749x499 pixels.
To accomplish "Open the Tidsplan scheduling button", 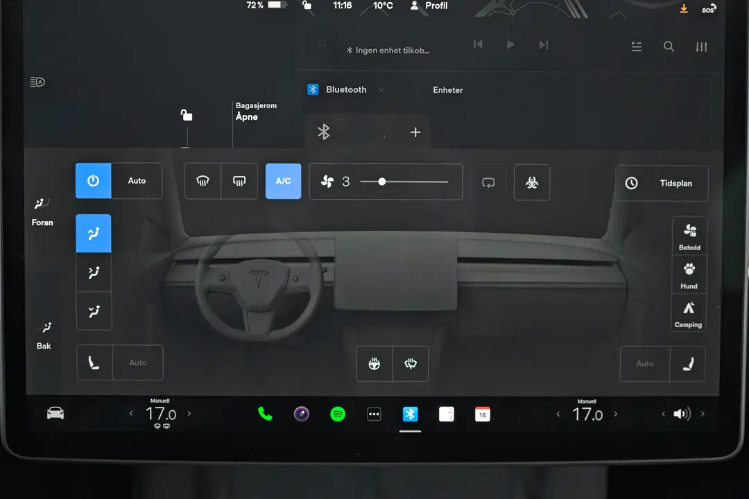I will (x=661, y=183).
